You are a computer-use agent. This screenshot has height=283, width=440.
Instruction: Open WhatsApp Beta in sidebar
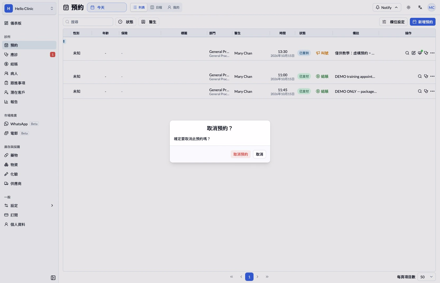(29, 124)
